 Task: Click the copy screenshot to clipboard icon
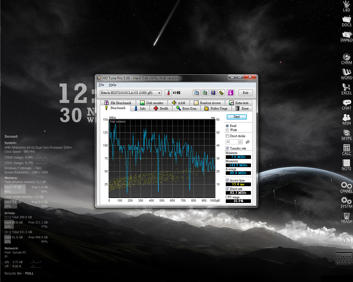[205, 93]
